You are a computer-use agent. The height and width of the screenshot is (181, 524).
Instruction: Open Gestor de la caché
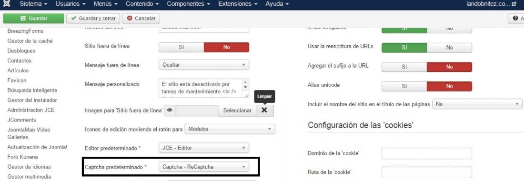coord(30,41)
